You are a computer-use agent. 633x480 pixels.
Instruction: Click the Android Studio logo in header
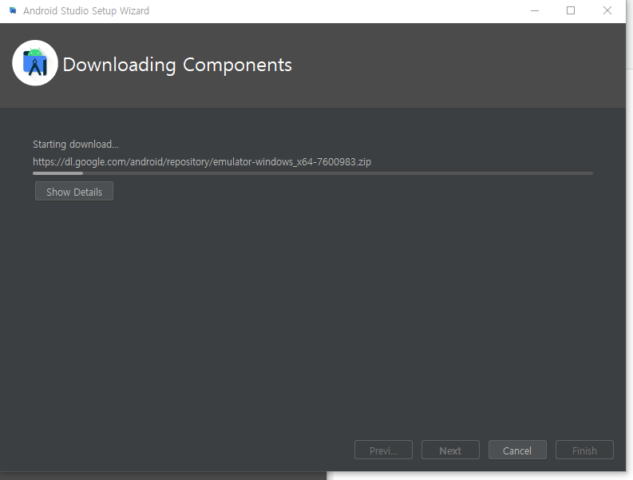point(35,63)
